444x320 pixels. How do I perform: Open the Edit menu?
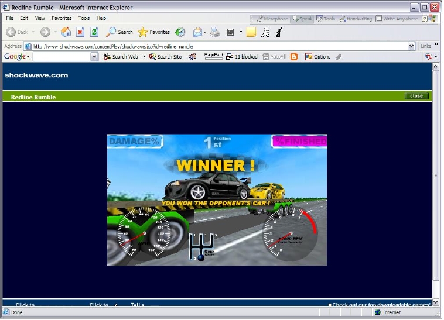24,18
